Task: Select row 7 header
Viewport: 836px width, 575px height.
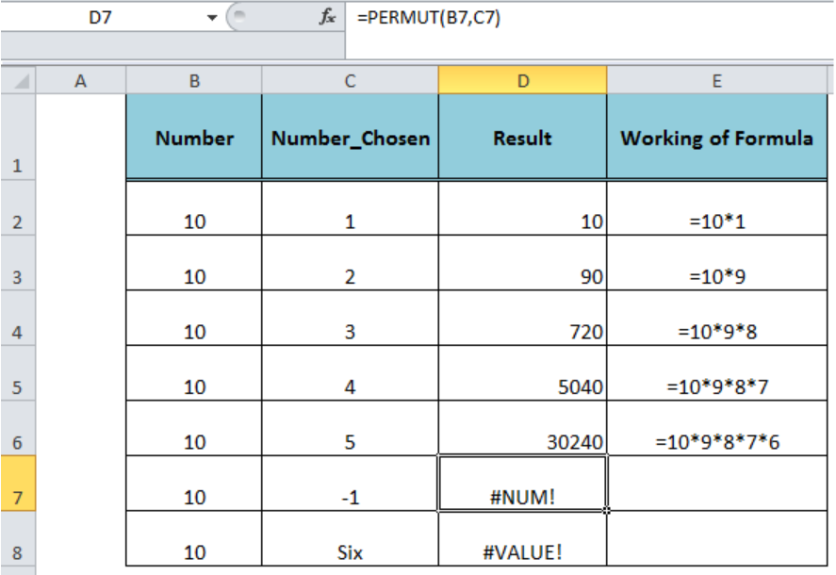Action: click(18, 484)
